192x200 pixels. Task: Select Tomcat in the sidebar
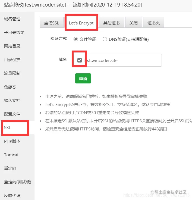tap(17, 155)
